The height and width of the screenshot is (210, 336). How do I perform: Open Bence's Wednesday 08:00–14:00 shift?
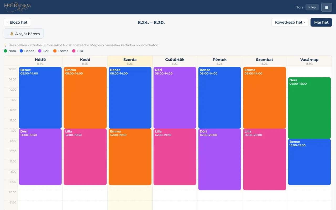point(130,98)
